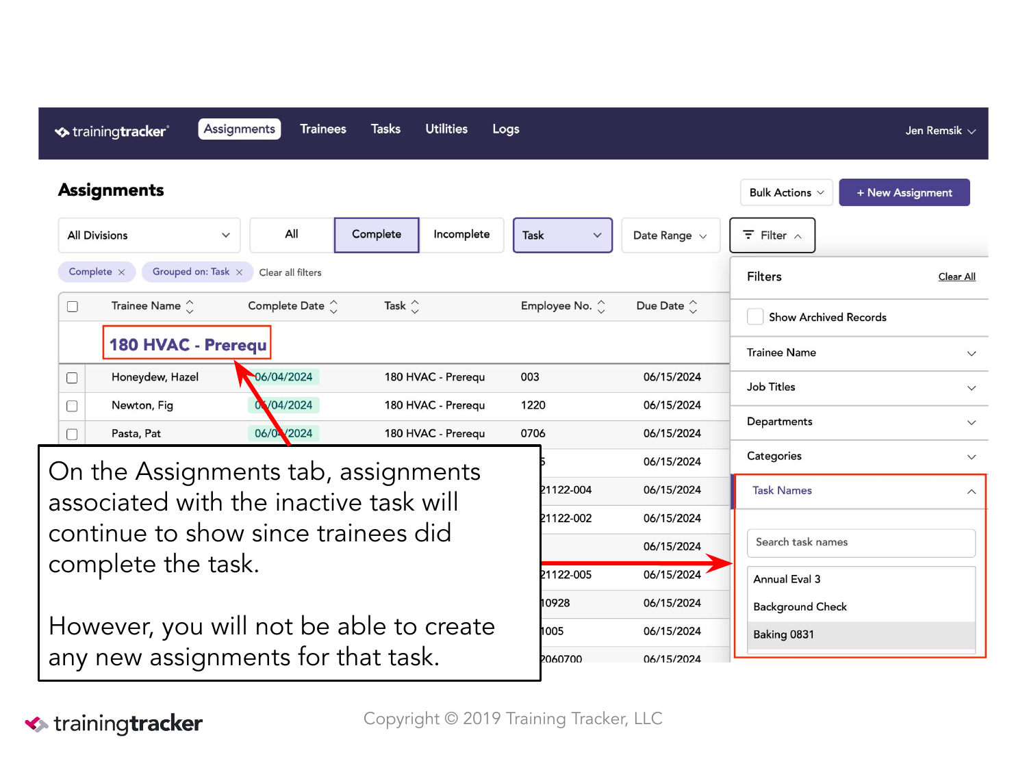Toggle the select-all checkbox in the table header
Viewport: 1027px width, 770px height.
(73, 307)
